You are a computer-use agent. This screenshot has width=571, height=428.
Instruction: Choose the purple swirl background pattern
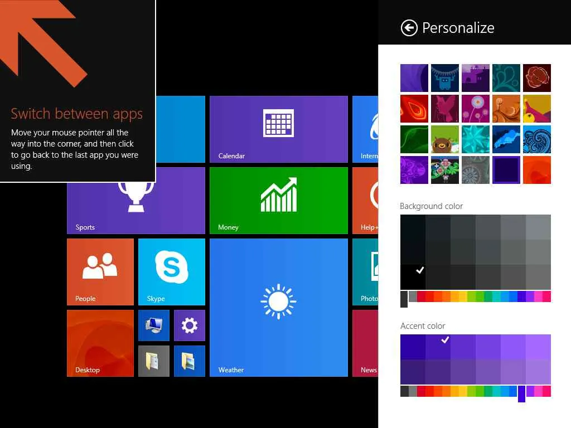[x=414, y=78]
